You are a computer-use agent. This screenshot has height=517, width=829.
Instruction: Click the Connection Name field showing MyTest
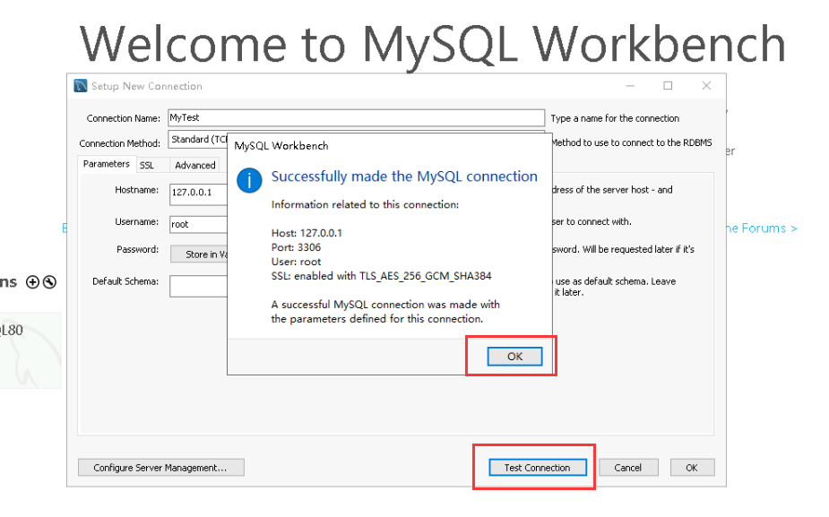pyautogui.click(x=356, y=116)
